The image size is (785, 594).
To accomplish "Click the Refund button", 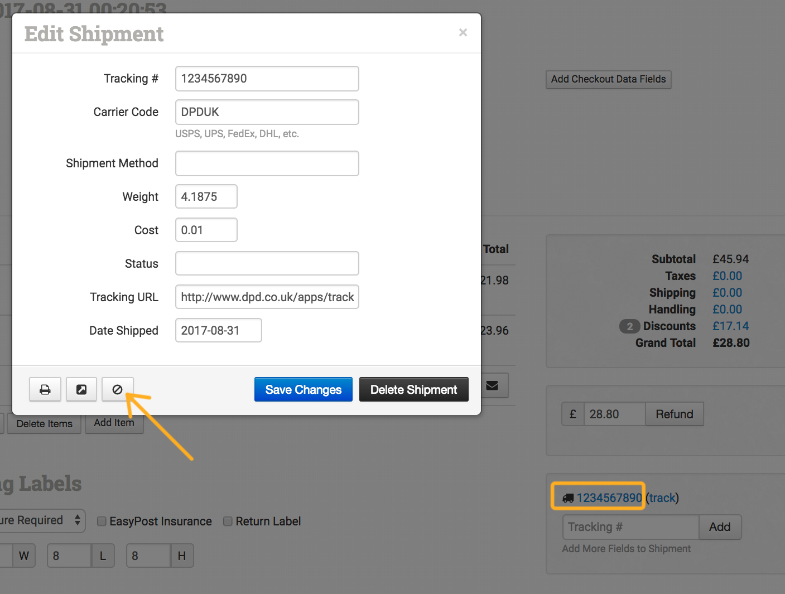I will click(675, 414).
